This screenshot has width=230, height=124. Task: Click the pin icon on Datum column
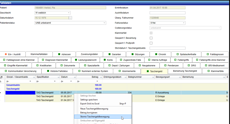pyautogui.click(x=75, y=77)
